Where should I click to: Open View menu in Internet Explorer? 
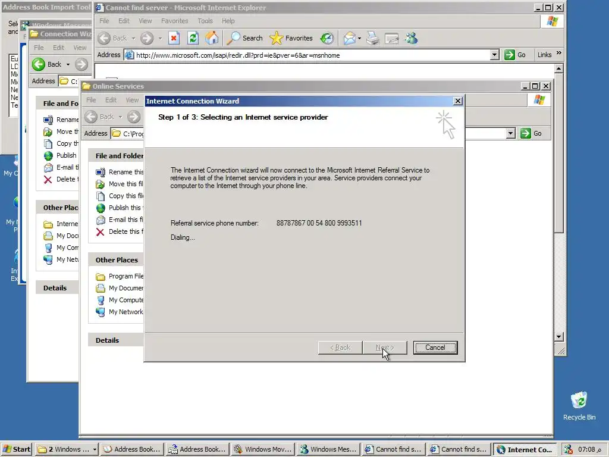coord(145,21)
